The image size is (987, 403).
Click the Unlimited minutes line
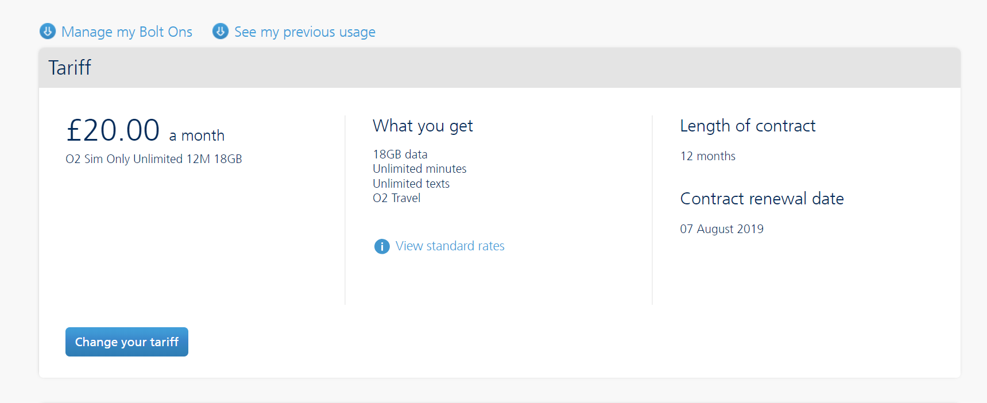click(x=419, y=169)
